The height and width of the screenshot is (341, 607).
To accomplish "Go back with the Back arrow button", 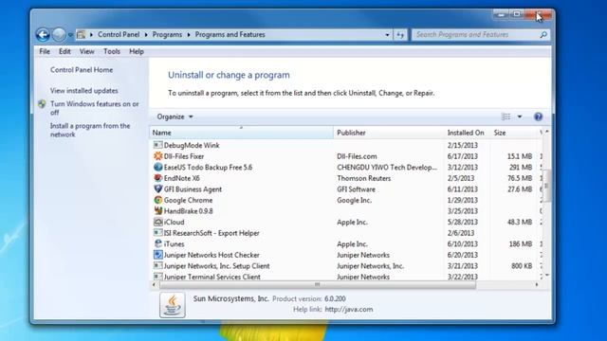I will [43, 35].
